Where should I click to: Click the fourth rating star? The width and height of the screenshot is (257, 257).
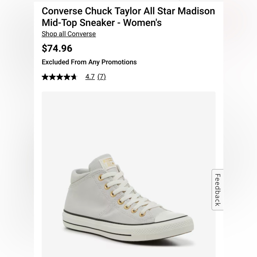pyautogui.click(x=67, y=77)
